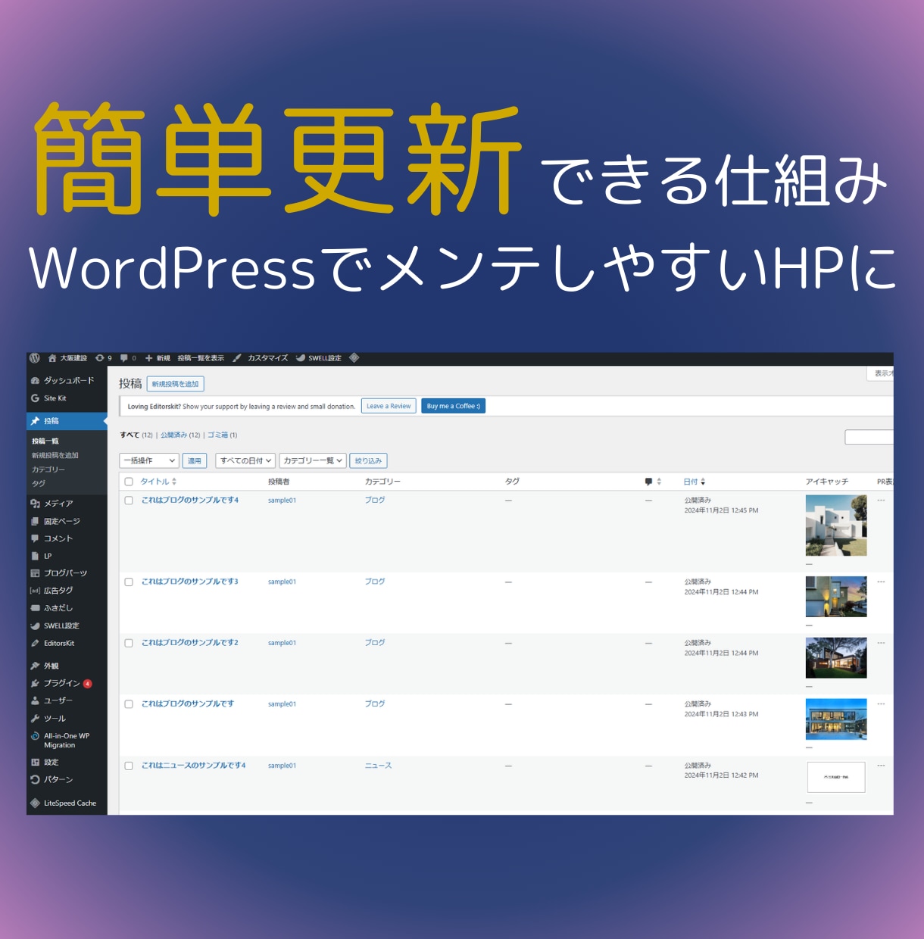Click sample01 author in これはブログのサンプルです3 row

click(x=282, y=582)
